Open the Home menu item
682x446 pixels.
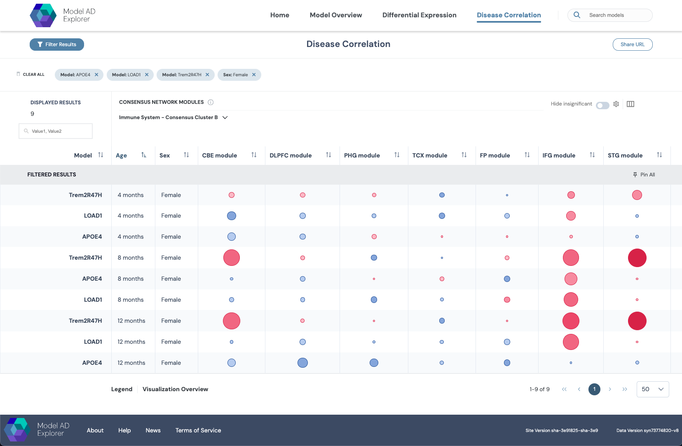pyautogui.click(x=280, y=15)
